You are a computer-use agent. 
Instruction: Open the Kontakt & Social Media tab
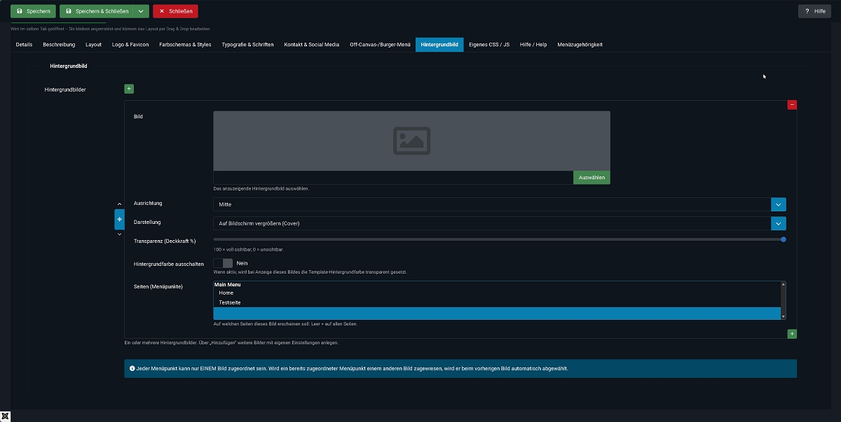(311, 44)
